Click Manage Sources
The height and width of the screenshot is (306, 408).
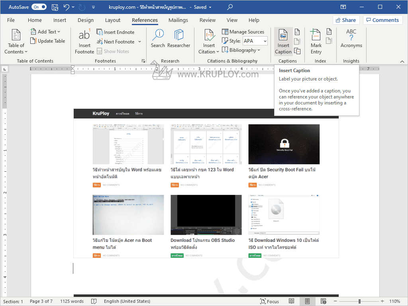pyautogui.click(x=243, y=32)
